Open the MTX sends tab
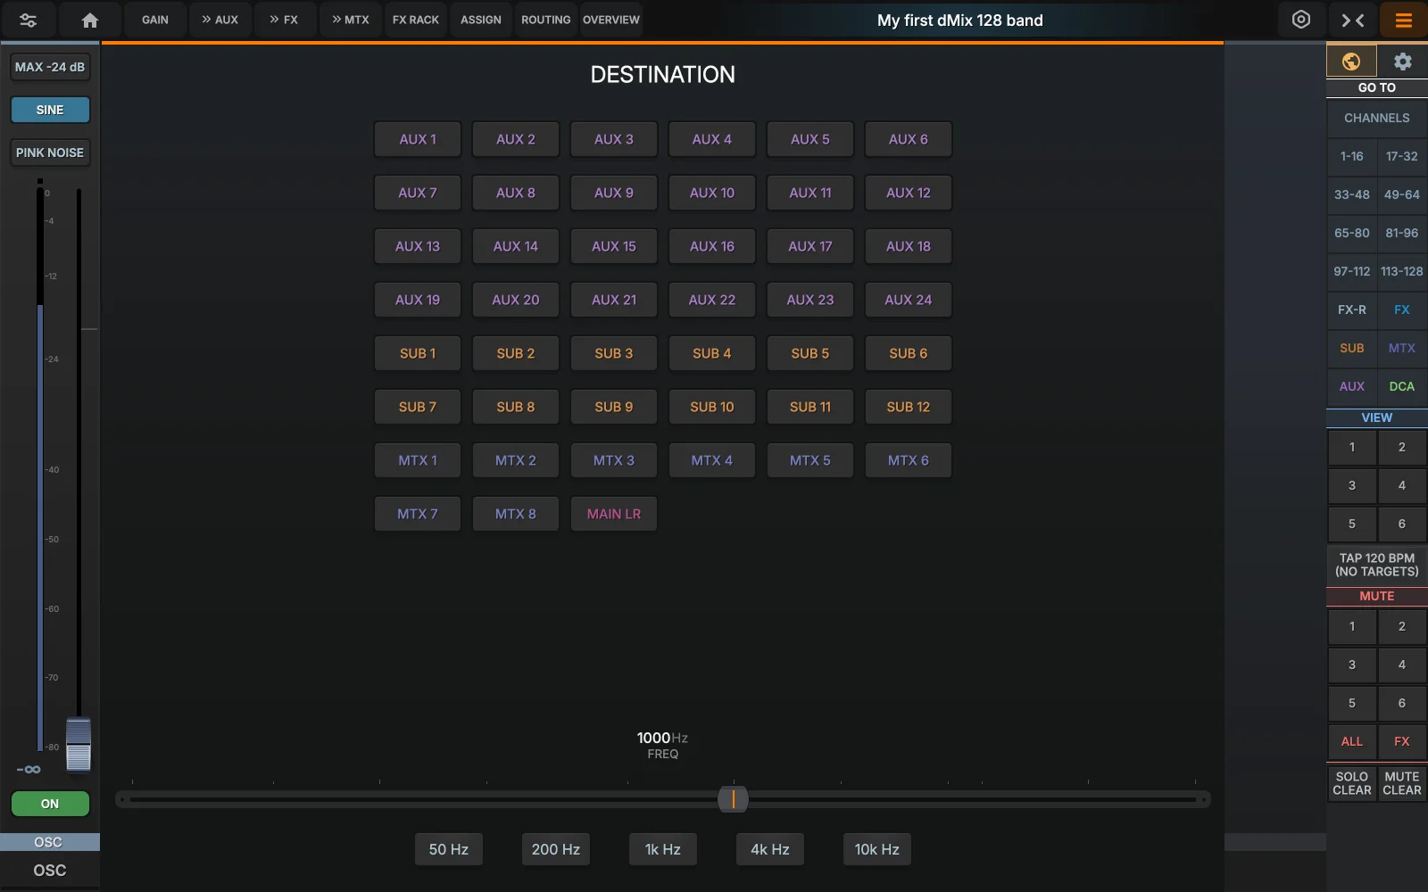1428x892 pixels. coord(351,20)
